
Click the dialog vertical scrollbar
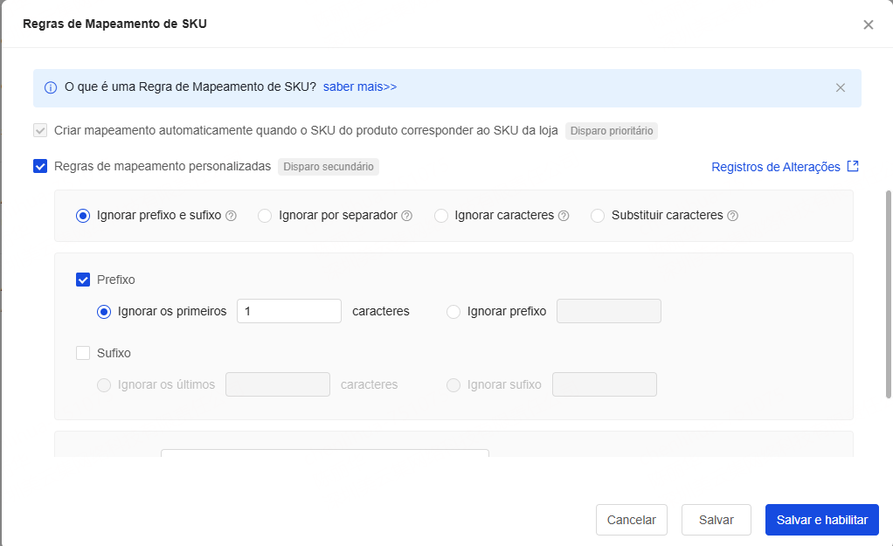click(889, 294)
